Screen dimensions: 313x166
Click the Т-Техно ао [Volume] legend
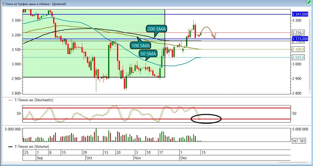click(x=29, y=147)
